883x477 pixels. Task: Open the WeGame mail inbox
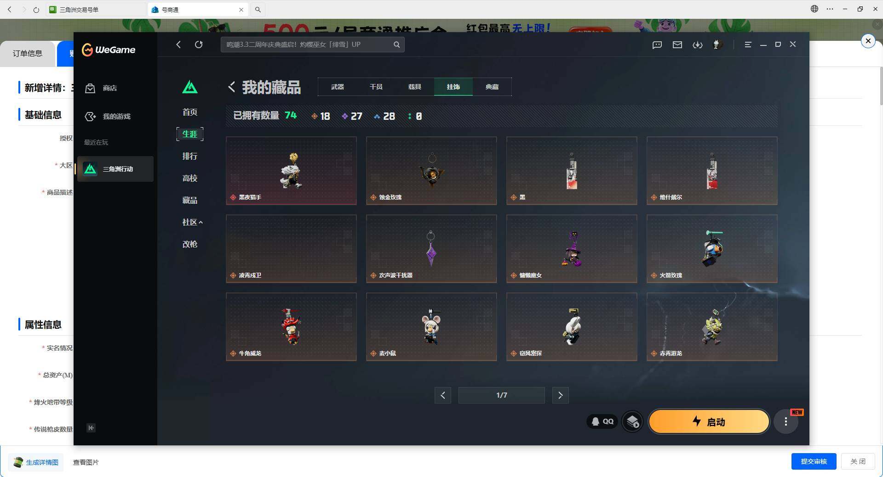coord(677,45)
